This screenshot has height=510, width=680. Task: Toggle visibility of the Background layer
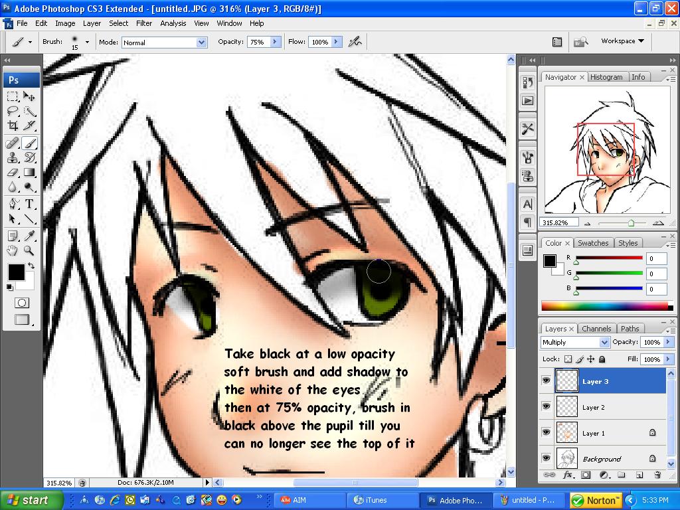coord(546,458)
